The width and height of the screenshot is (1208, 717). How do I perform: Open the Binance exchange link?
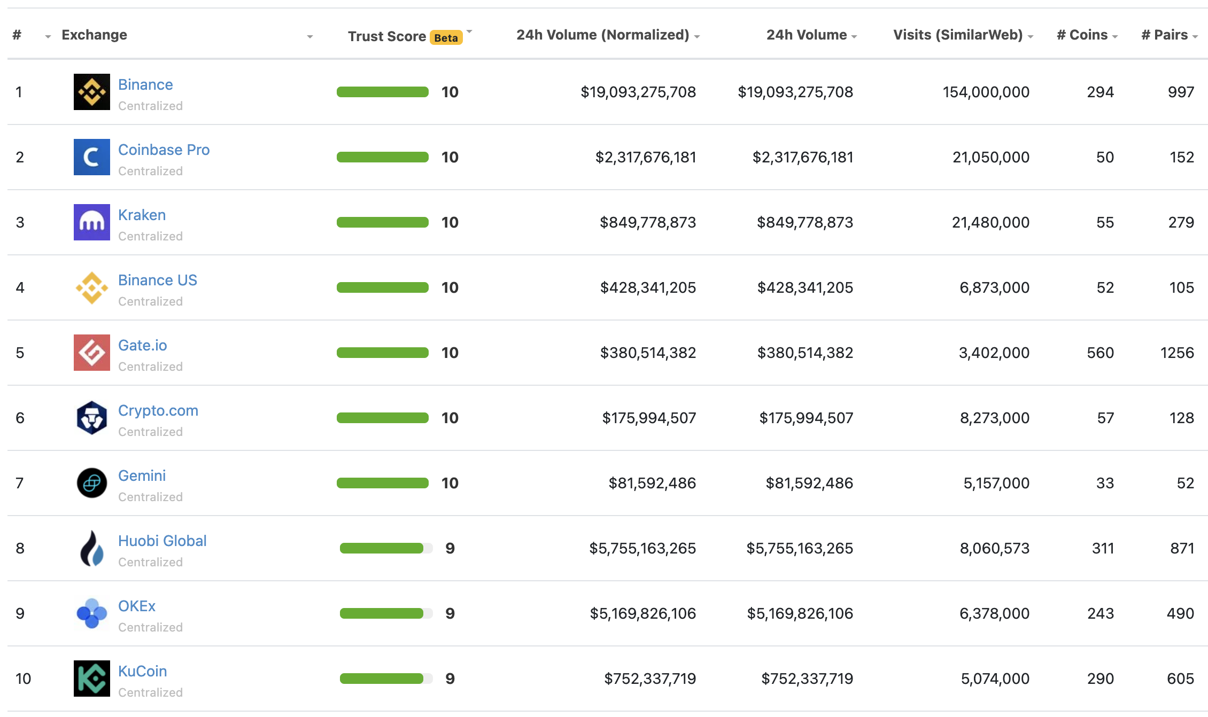tap(145, 84)
